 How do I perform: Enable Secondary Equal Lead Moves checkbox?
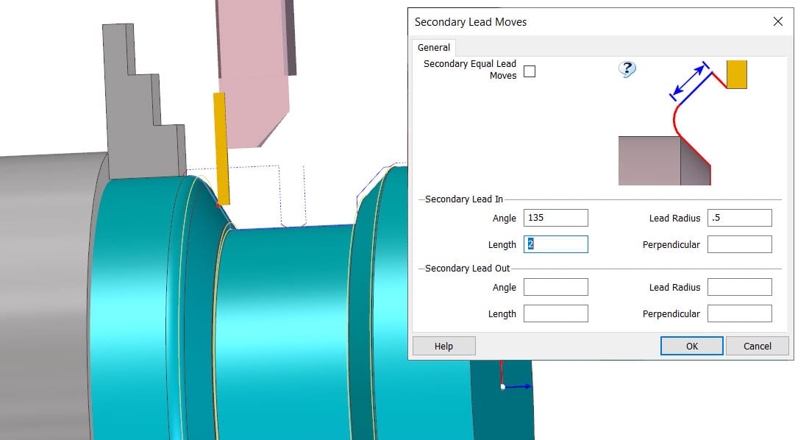(x=529, y=71)
